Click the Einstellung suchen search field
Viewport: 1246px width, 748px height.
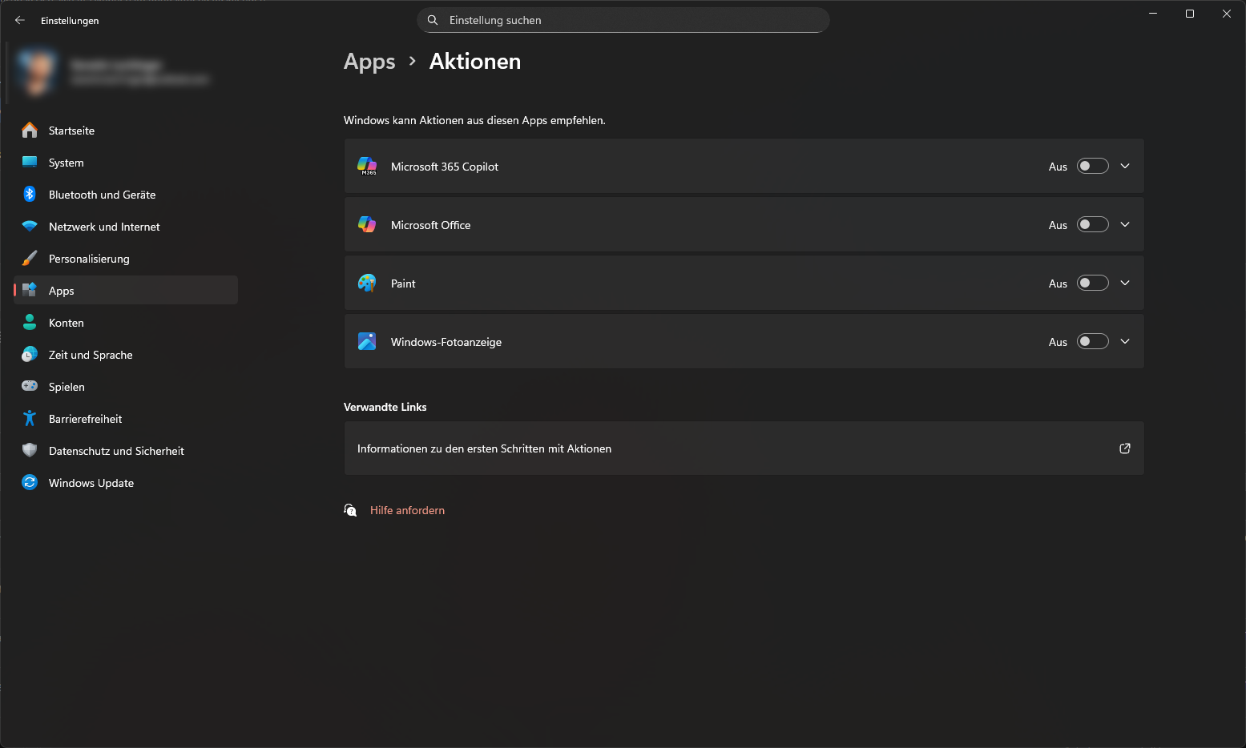tap(623, 21)
